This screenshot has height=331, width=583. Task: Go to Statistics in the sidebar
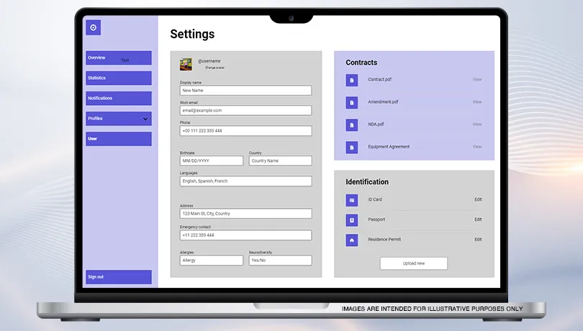[118, 78]
